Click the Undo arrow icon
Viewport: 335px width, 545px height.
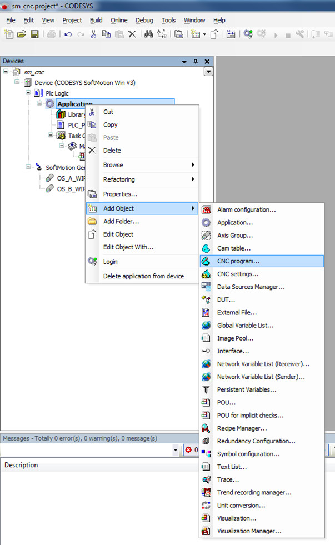(x=68, y=34)
